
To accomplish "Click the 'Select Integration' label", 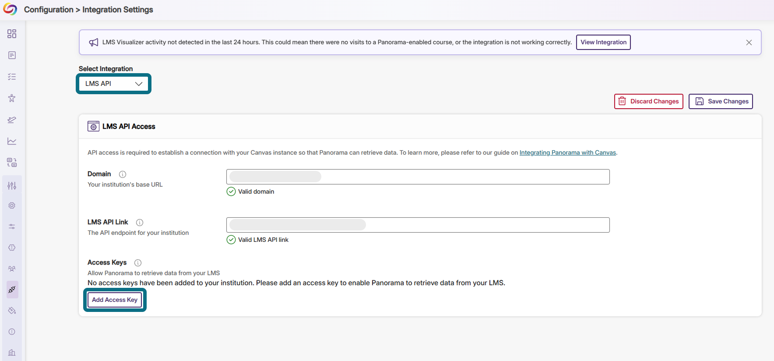I will tap(106, 69).
